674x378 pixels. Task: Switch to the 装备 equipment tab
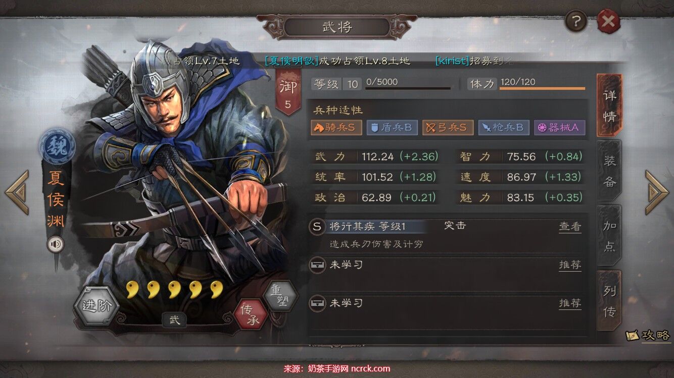click(x=609, y=171)
